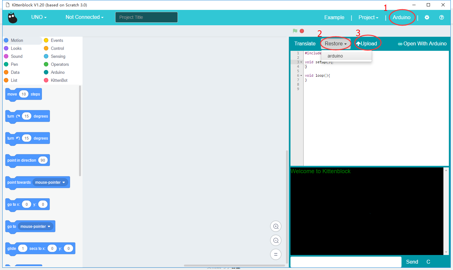453x270 pixels.
Task: Select the Looks category circle
Action: 6,49
